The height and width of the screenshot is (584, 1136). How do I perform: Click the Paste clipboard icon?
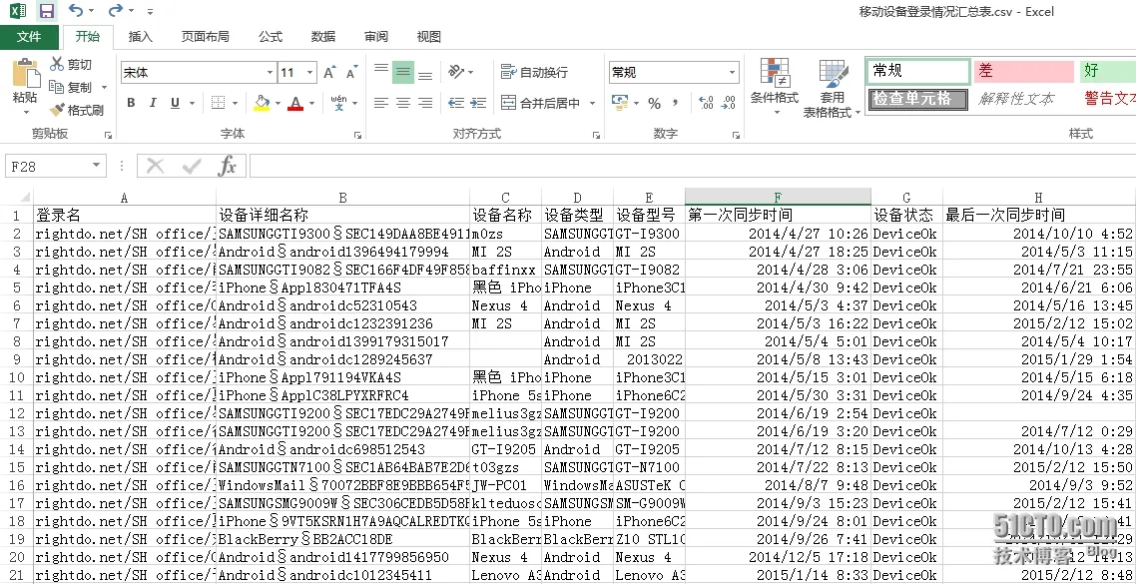coord(25,73)
